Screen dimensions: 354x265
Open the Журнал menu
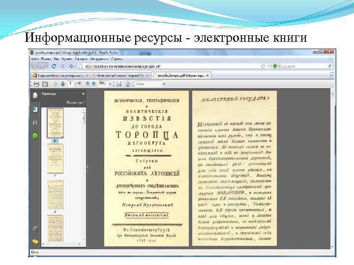(x=67, y=59)
